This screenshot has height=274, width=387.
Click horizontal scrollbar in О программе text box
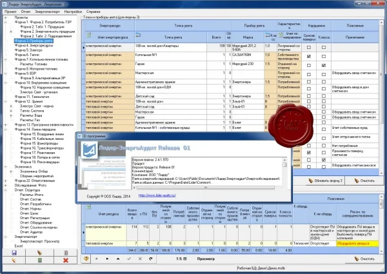tap(205, 188)
